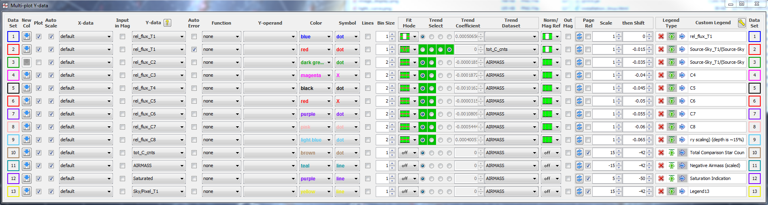
Task: Select red X no-legend icon for row 11
Action: point(661,165)
